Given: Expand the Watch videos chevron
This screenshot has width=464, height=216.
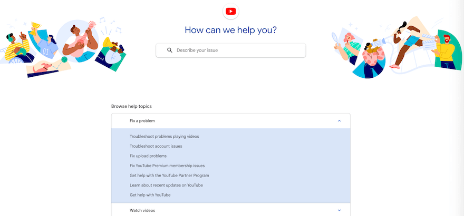Looking at the screenshot, I should coord(340,210).
